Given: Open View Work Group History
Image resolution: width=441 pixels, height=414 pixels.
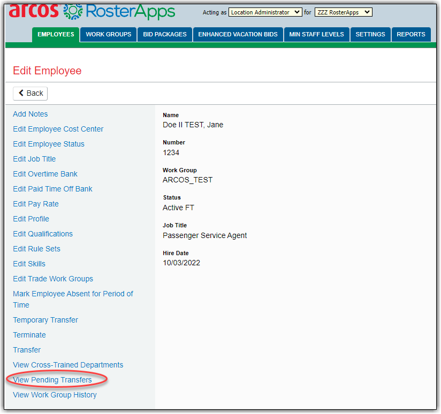Looking at the screenshot, I should [55, 395].
